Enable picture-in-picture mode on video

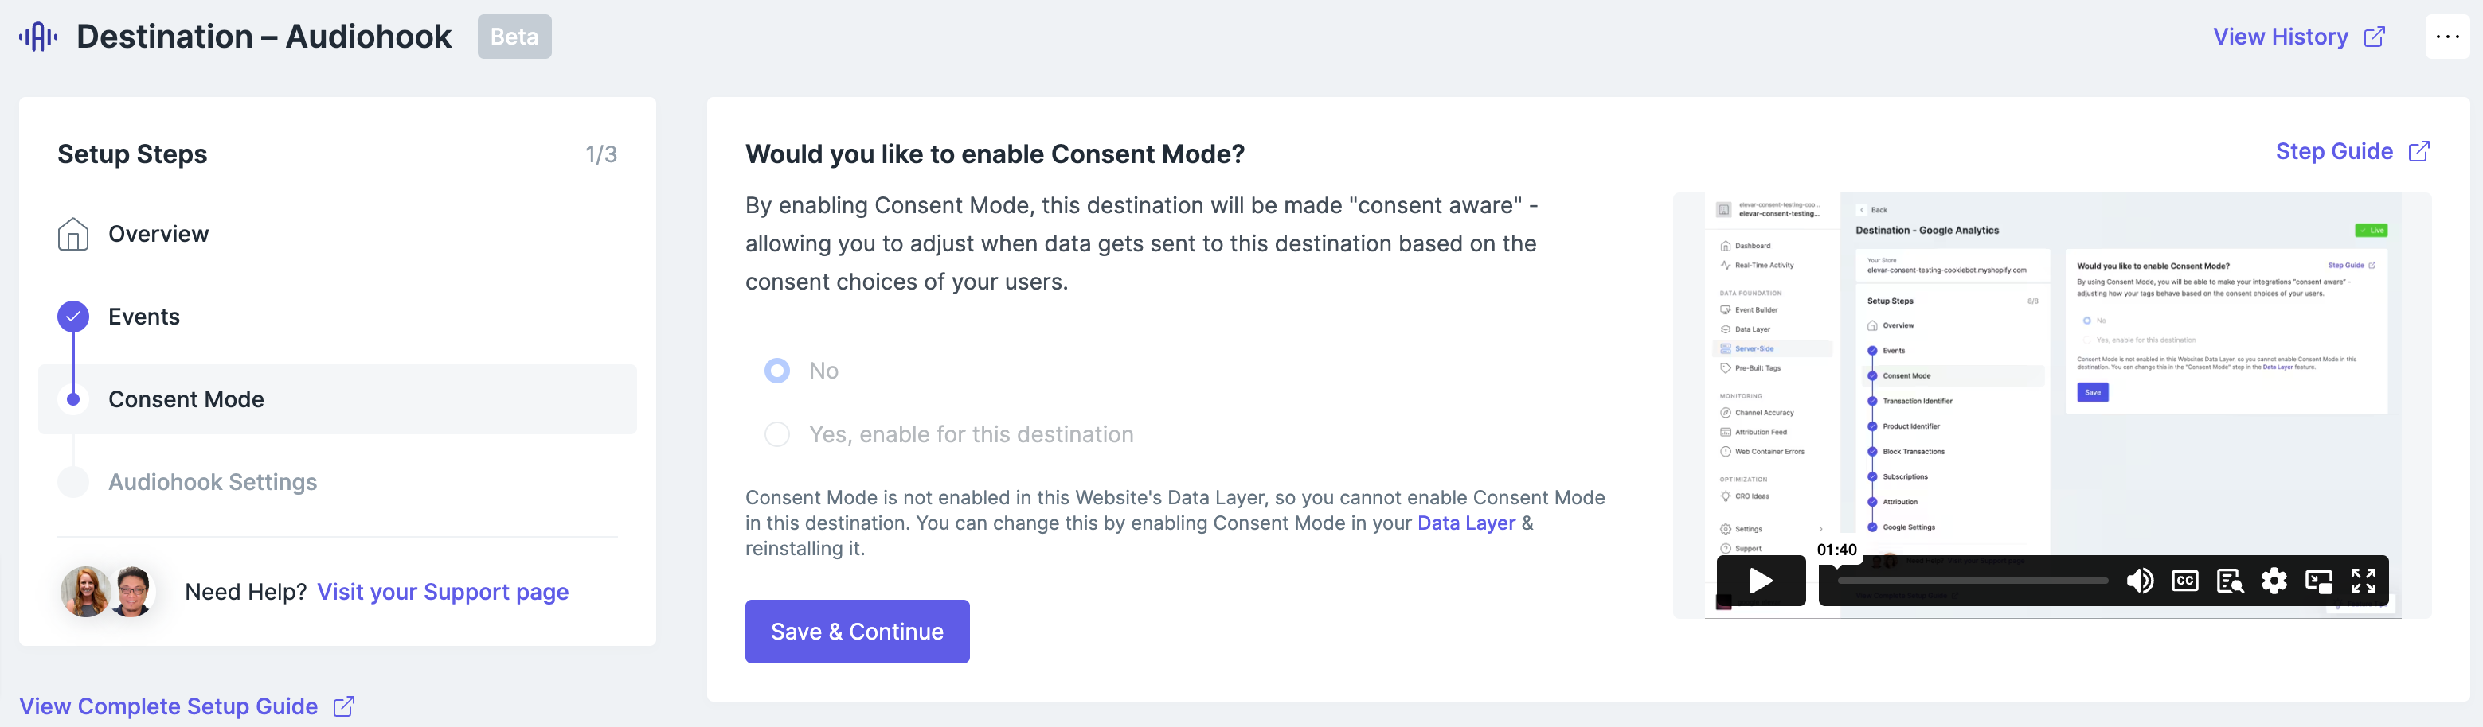[x=2318, y=581]
